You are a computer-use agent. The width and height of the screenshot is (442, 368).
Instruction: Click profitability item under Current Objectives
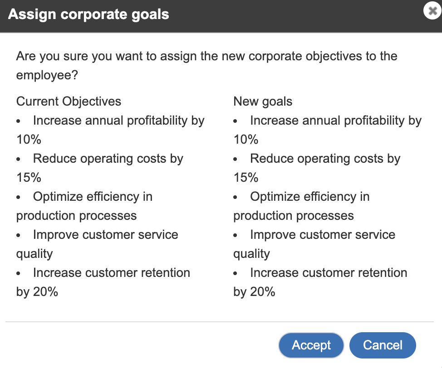pos(110,130)
